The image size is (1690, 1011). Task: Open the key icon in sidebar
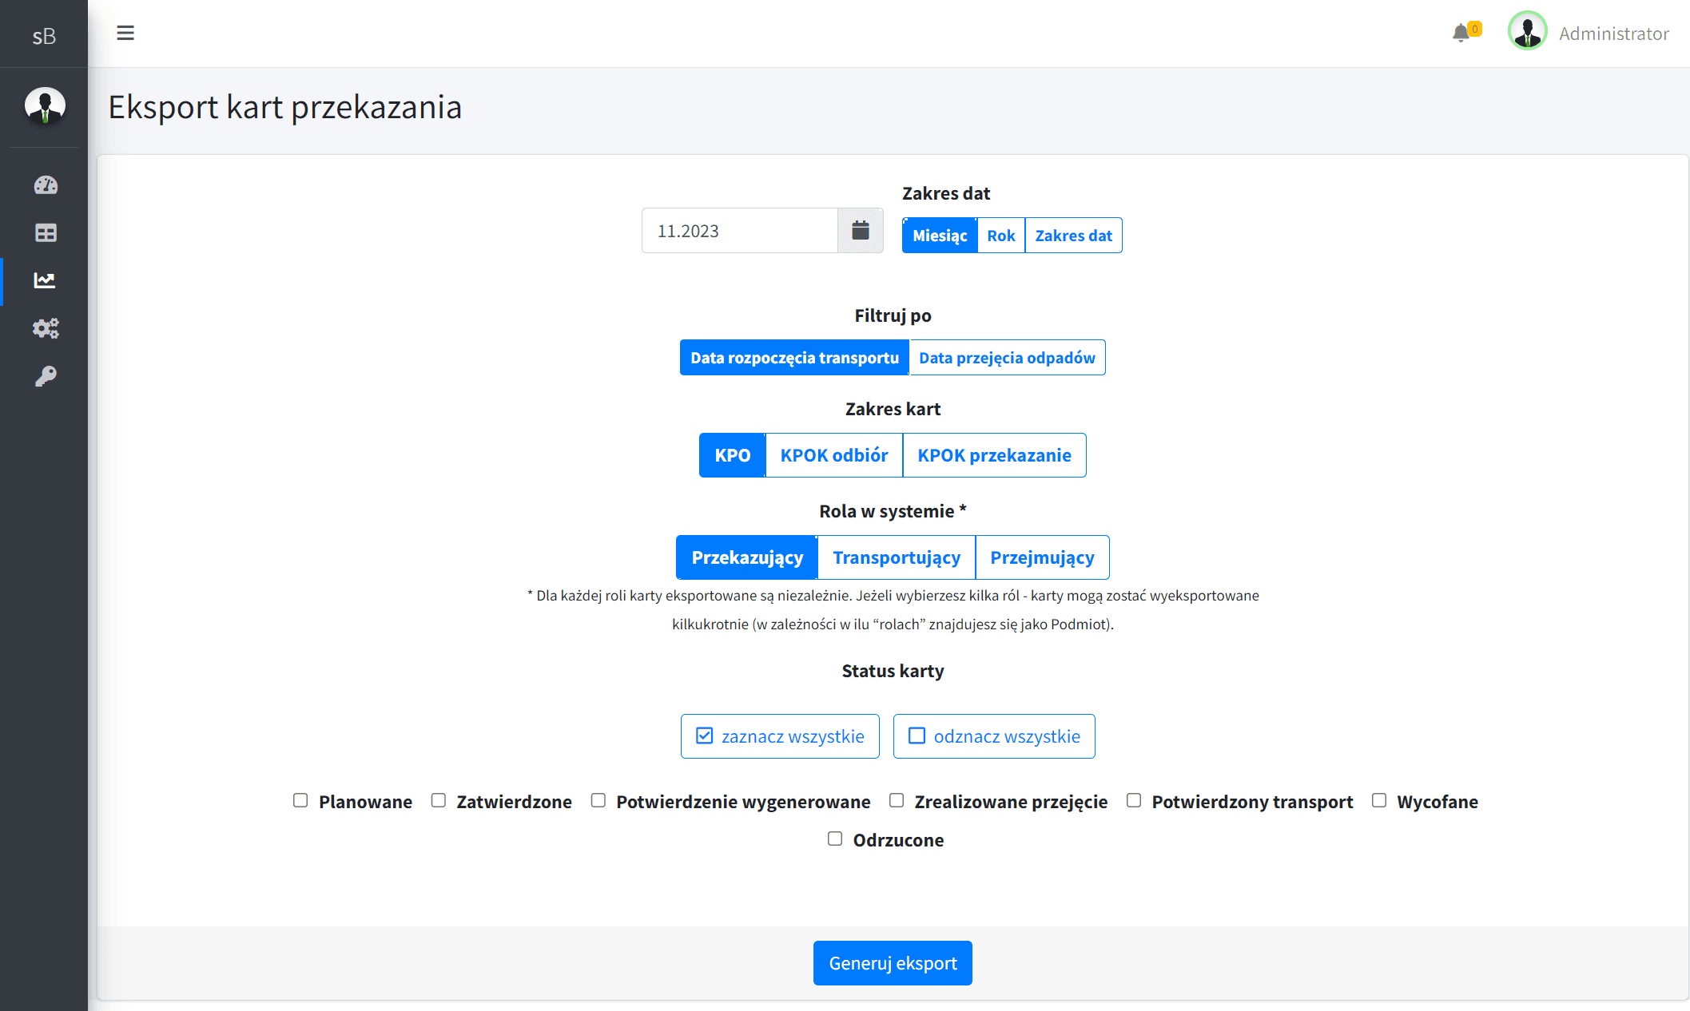coord(46,376)
